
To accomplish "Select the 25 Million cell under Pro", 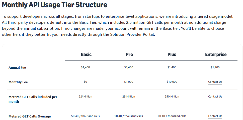I will coord(129,97).
